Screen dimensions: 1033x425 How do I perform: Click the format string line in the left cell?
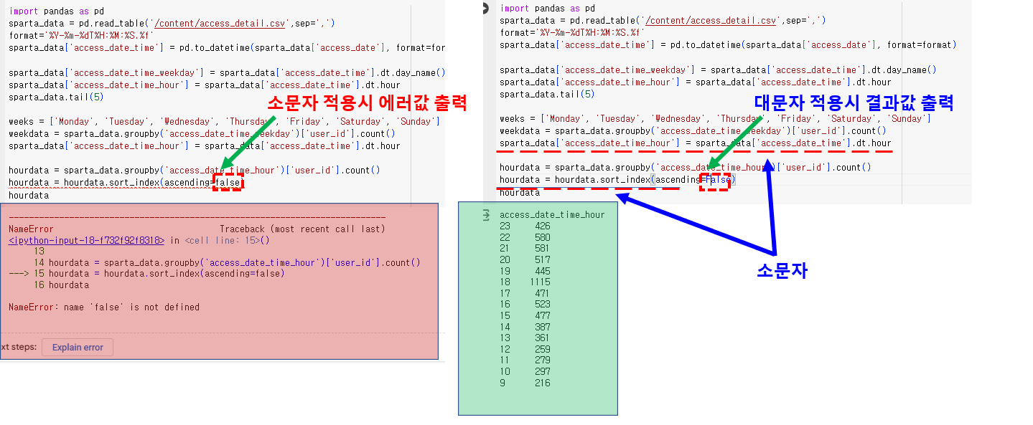click(81, 35)
